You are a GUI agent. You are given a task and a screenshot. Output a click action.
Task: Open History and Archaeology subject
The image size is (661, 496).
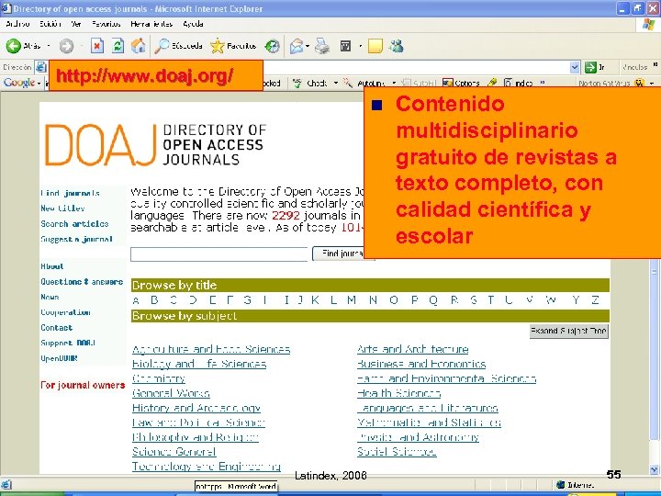click(x=196, y=408)
